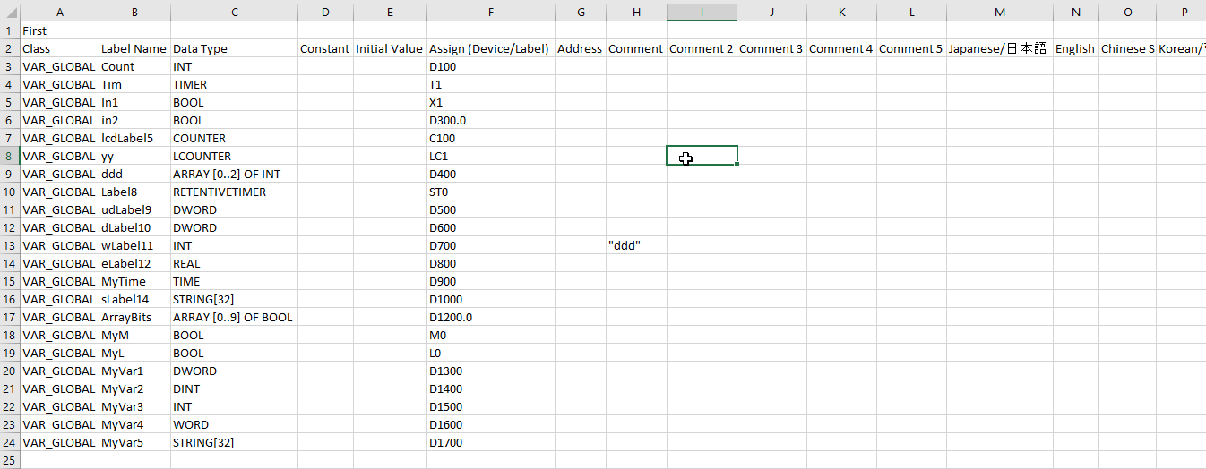1206x469 pixels.
Task: Click the "Initial Value" header cell
Action: (389, 48)
